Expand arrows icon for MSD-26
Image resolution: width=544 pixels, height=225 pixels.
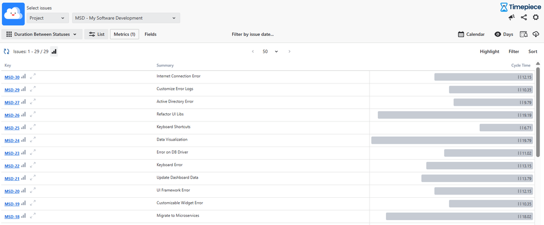pos(33,114)
